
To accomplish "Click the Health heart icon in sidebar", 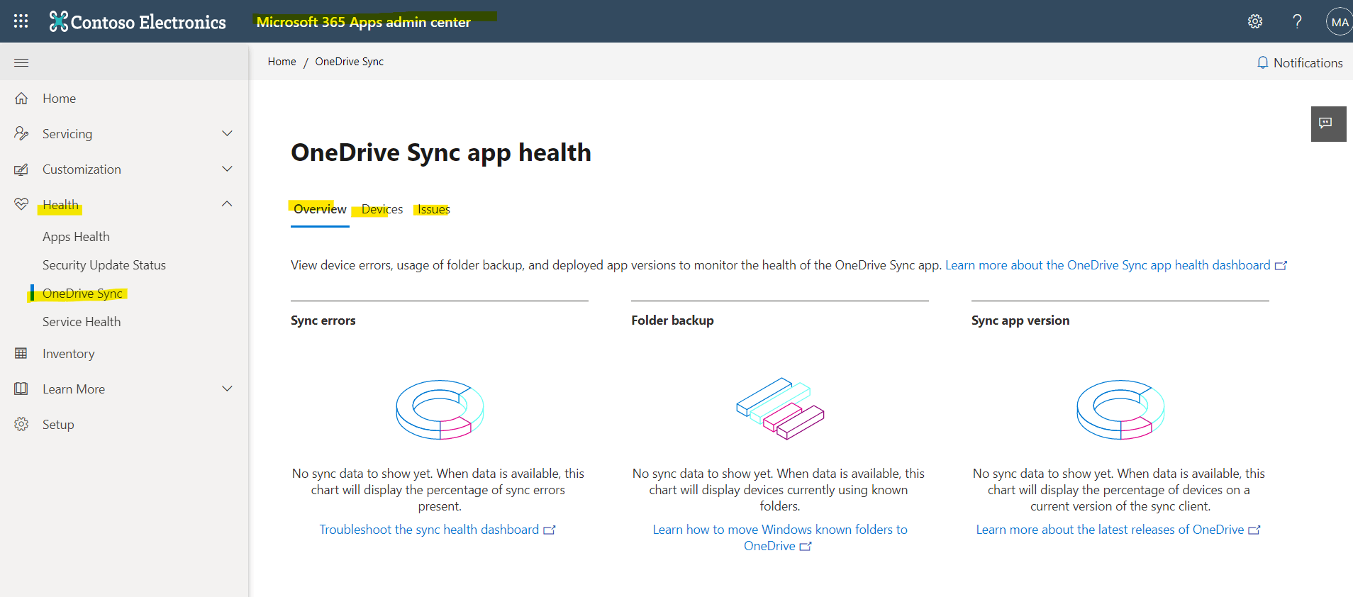I will point(21,204).
